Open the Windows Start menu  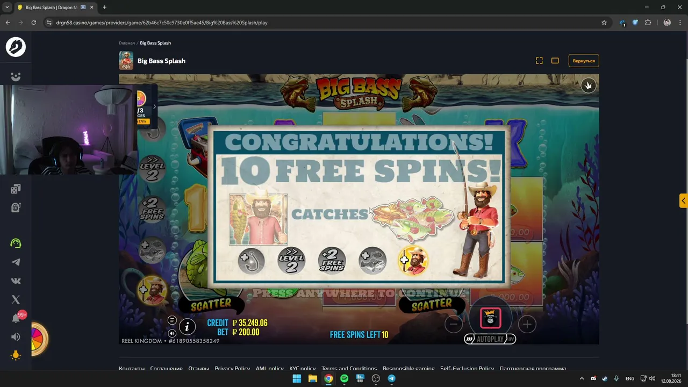[297, 378]
